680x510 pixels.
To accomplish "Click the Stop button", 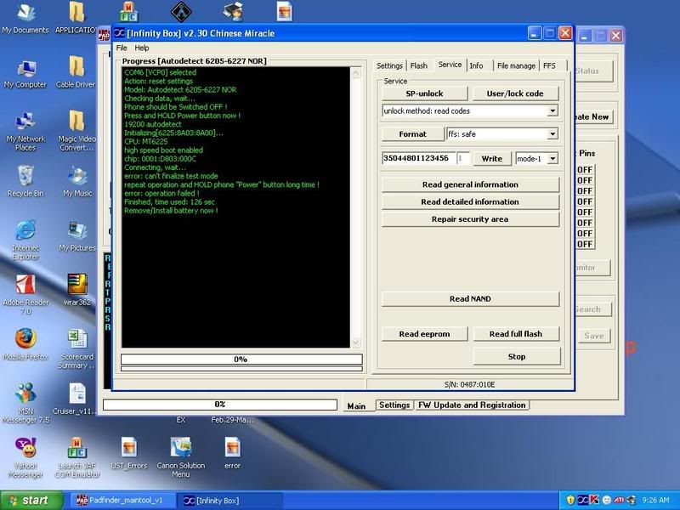I will [x=517, y=356].
